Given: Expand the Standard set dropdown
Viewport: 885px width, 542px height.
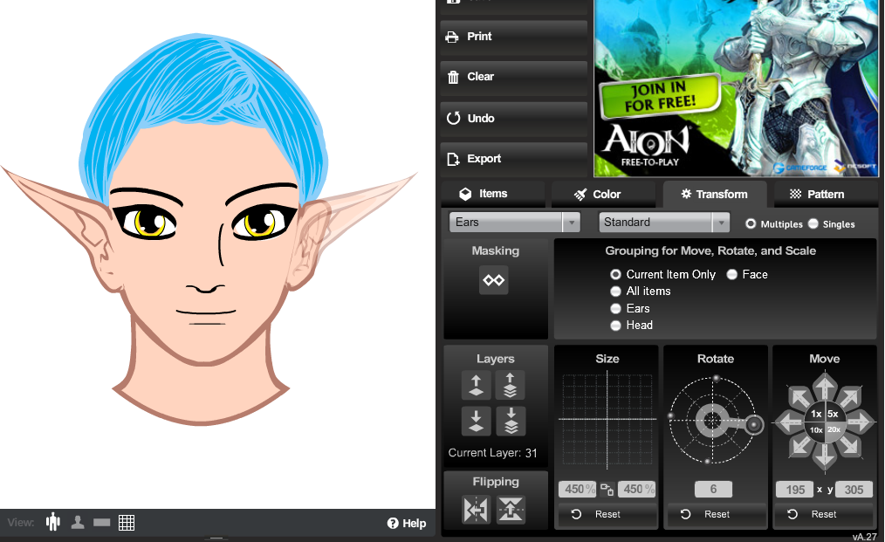Looking at the screenshot, I should (664, 223).
